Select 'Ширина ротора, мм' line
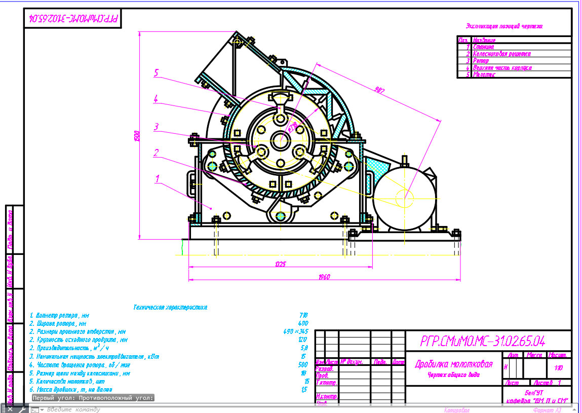582x413 pixels. point(58,323)
